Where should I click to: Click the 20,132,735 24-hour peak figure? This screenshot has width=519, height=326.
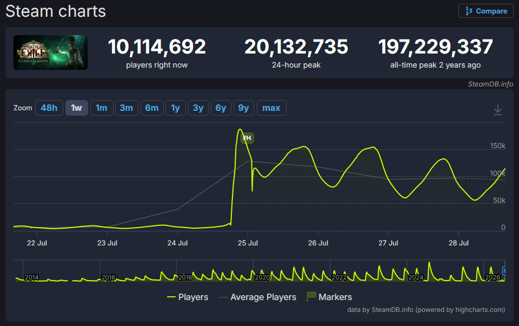pyautogui.click(x=296, y=46)
